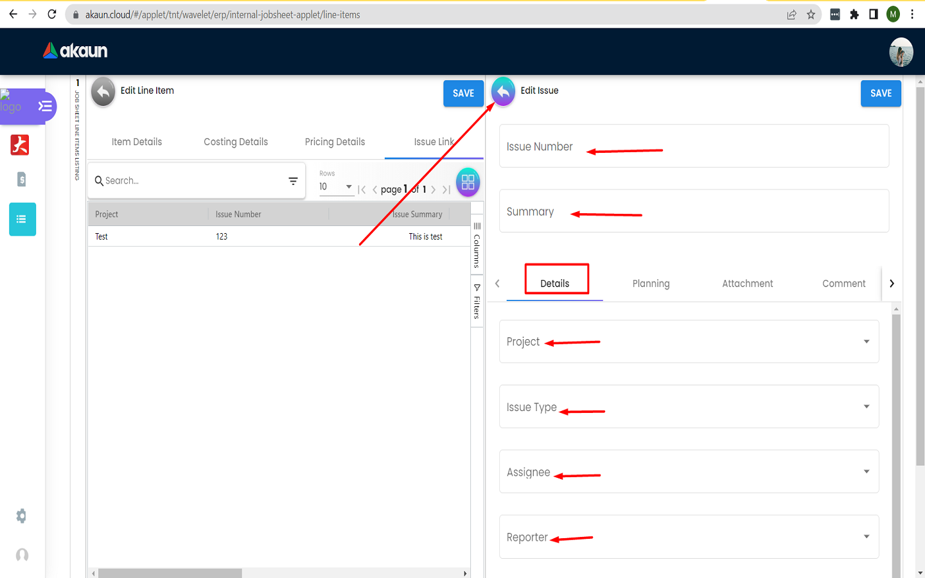Click the Issue Number input field

[x=694, y=146]
